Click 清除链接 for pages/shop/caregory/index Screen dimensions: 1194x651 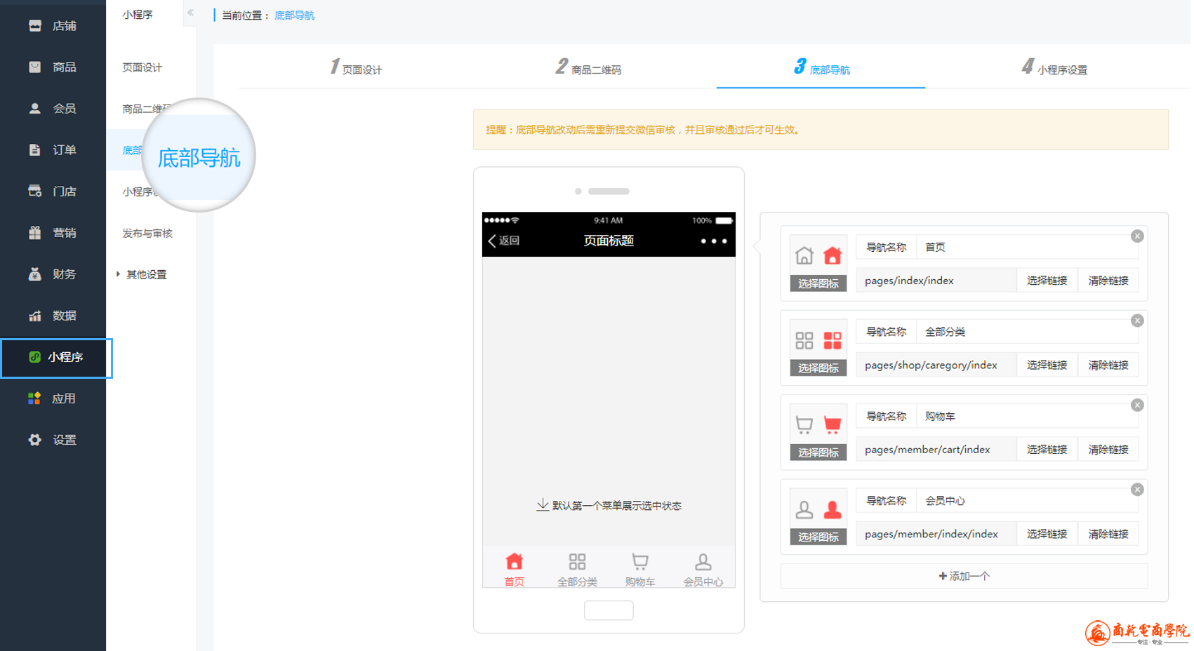(x=1108, y=365)
